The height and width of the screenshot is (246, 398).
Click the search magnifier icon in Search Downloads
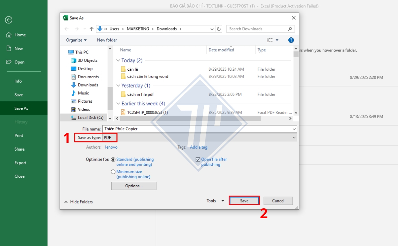click(290, 29)
